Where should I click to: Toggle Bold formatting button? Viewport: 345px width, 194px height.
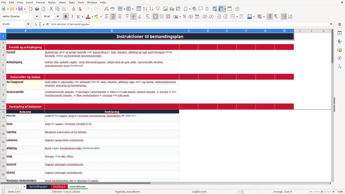tap(66, 17)
